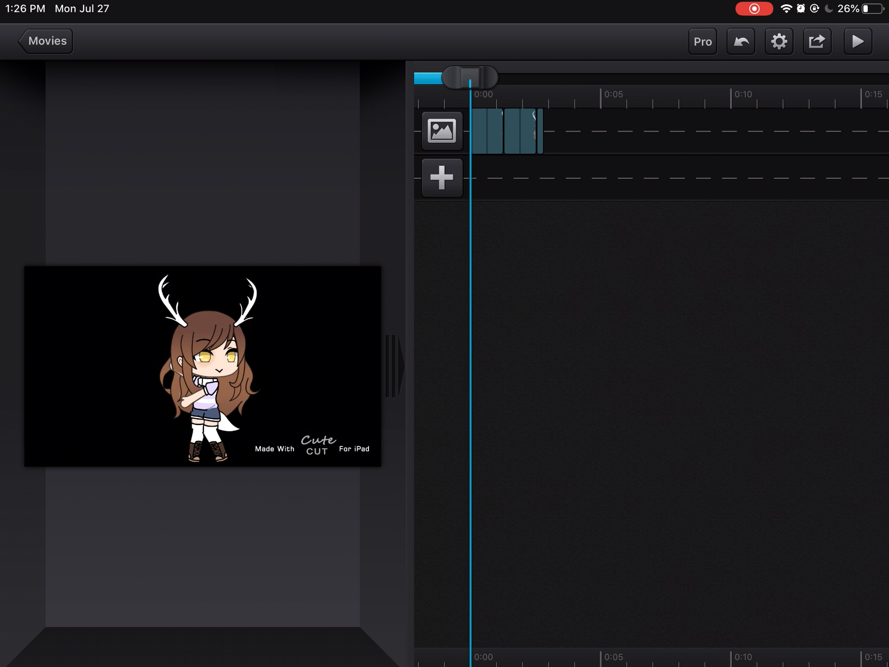Tap the share/export icon
Viewport: 889px width, 667px height.
[x=817, y=42]
